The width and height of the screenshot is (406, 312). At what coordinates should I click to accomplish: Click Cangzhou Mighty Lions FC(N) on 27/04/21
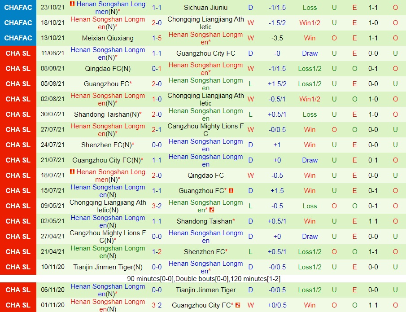click(108, 237)
